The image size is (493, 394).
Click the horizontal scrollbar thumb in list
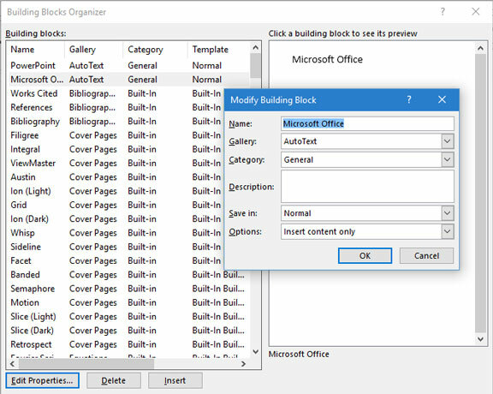tap(86, 364)
